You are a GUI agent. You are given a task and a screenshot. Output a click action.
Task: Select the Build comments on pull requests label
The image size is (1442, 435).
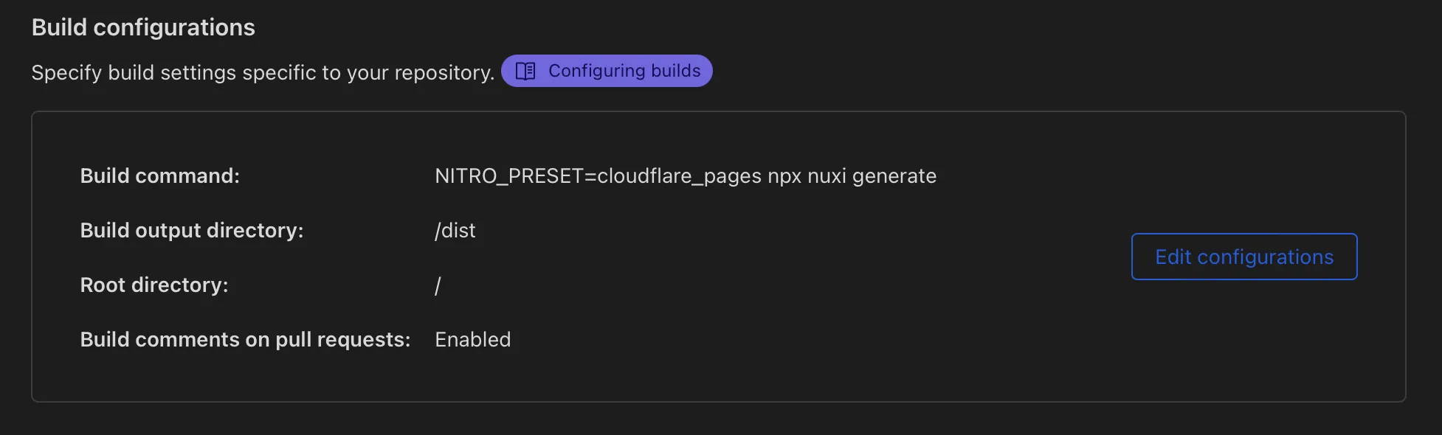[244, 339]
